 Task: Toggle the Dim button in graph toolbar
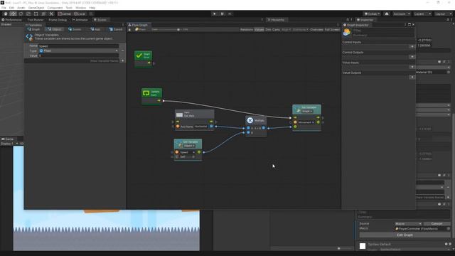pos(268,30)
